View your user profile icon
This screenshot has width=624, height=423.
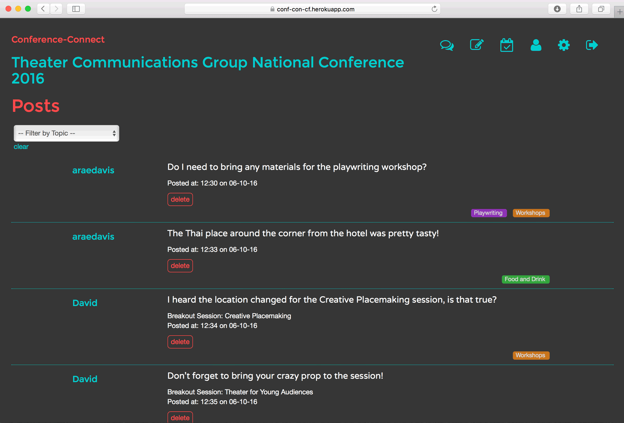(536, 45)
